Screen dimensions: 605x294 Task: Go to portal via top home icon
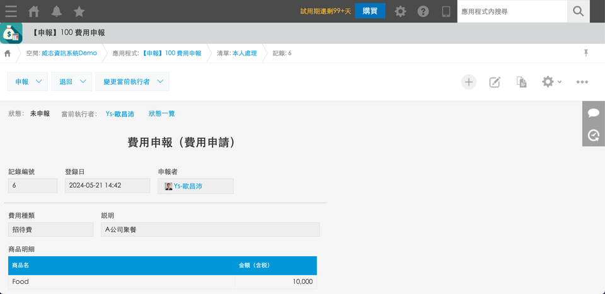point(34,11)
